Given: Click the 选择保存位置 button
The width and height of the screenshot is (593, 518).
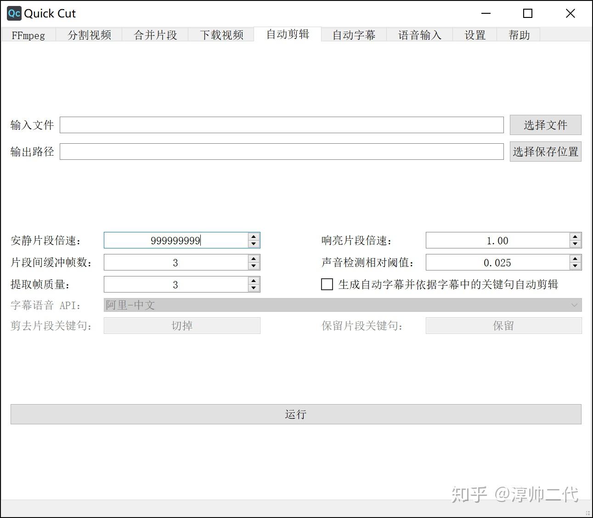Looking at the screenshot, I should 545,151.
